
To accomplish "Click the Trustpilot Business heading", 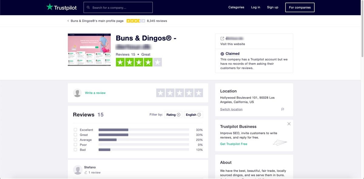I will pos(238,127).
